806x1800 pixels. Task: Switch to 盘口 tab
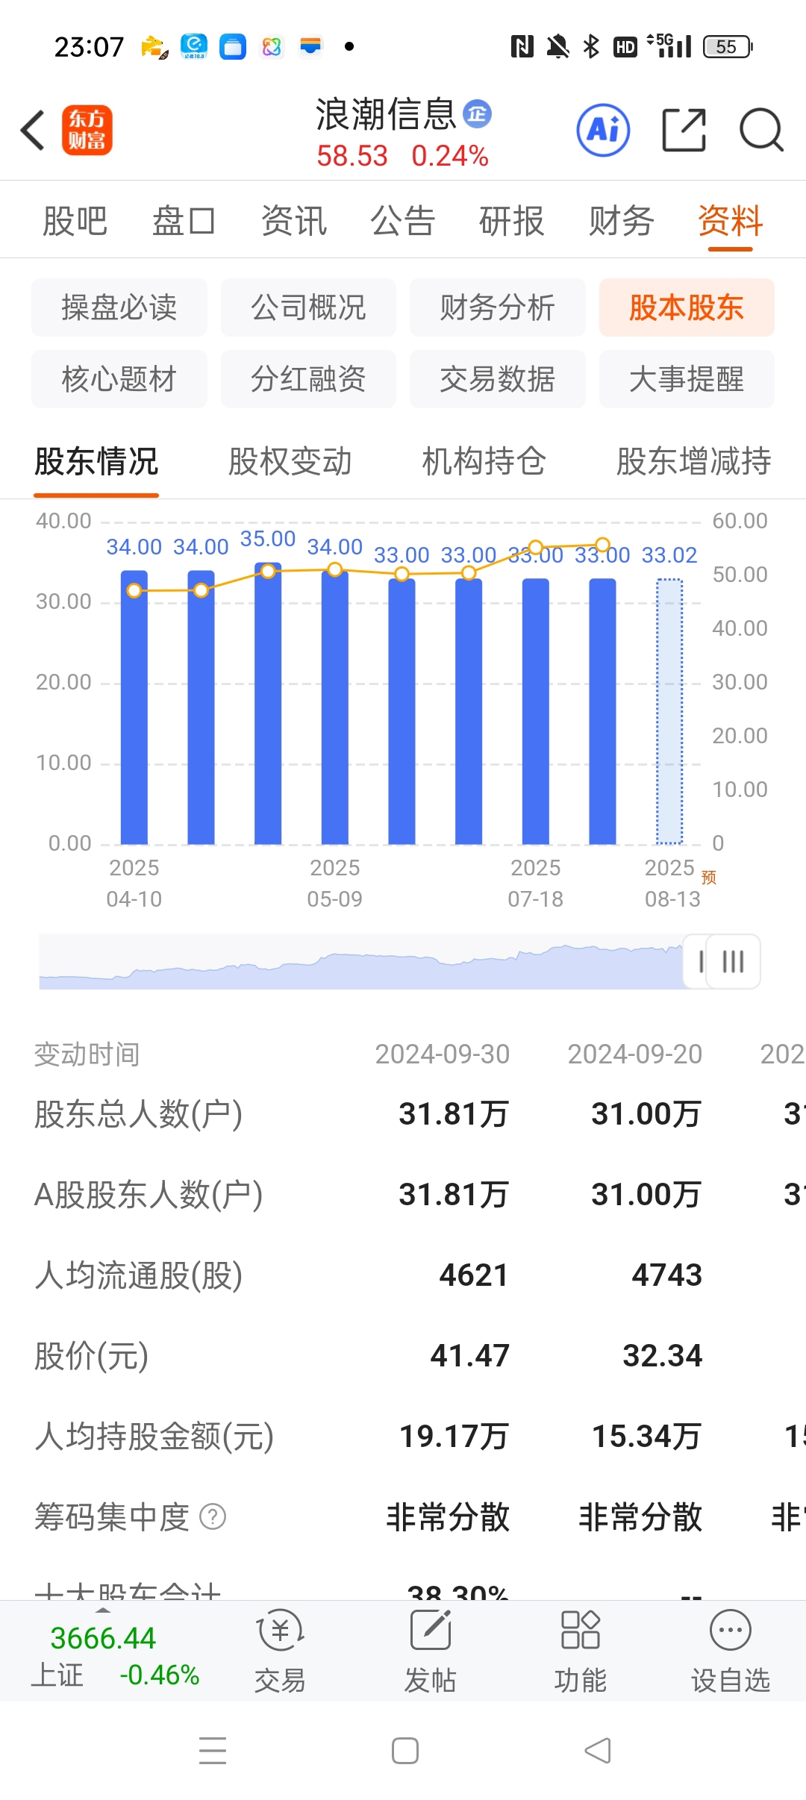tap(184, 221)
